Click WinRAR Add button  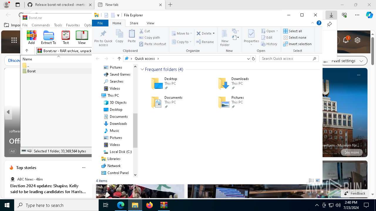pyautogui.click(x=31, y=37)
